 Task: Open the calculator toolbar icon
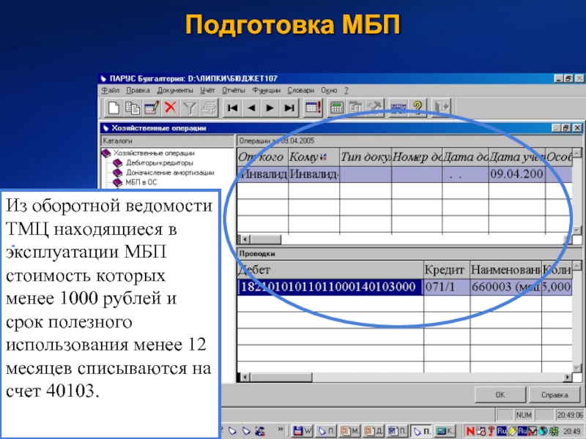pyautogui.click(x=337, y=108)
